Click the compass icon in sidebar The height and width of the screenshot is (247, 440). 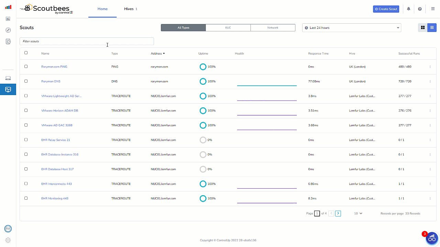pyautogui.click(x=8, y=30)
